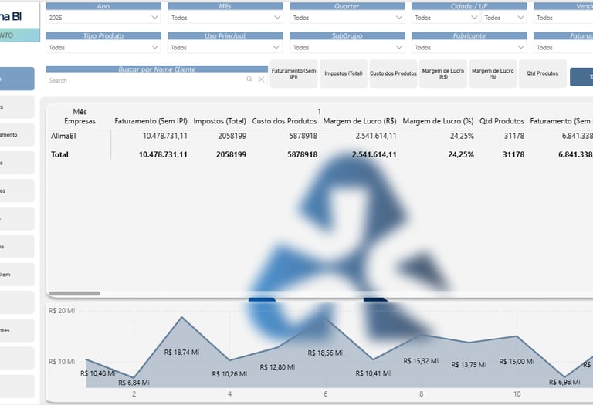Viewport: 593px width, 405px height.
Task: Select the Custo dos Produtos measure button
Action: click(x=393, y=73)
